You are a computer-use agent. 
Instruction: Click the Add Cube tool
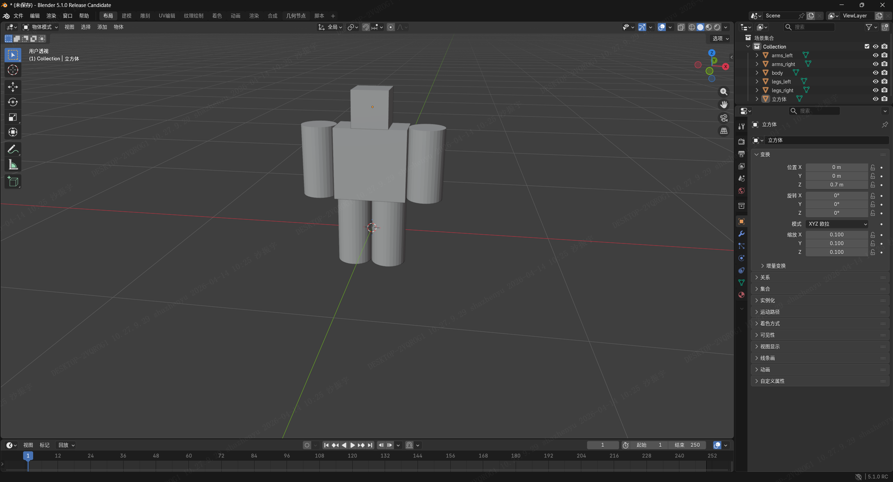(13, 182)
